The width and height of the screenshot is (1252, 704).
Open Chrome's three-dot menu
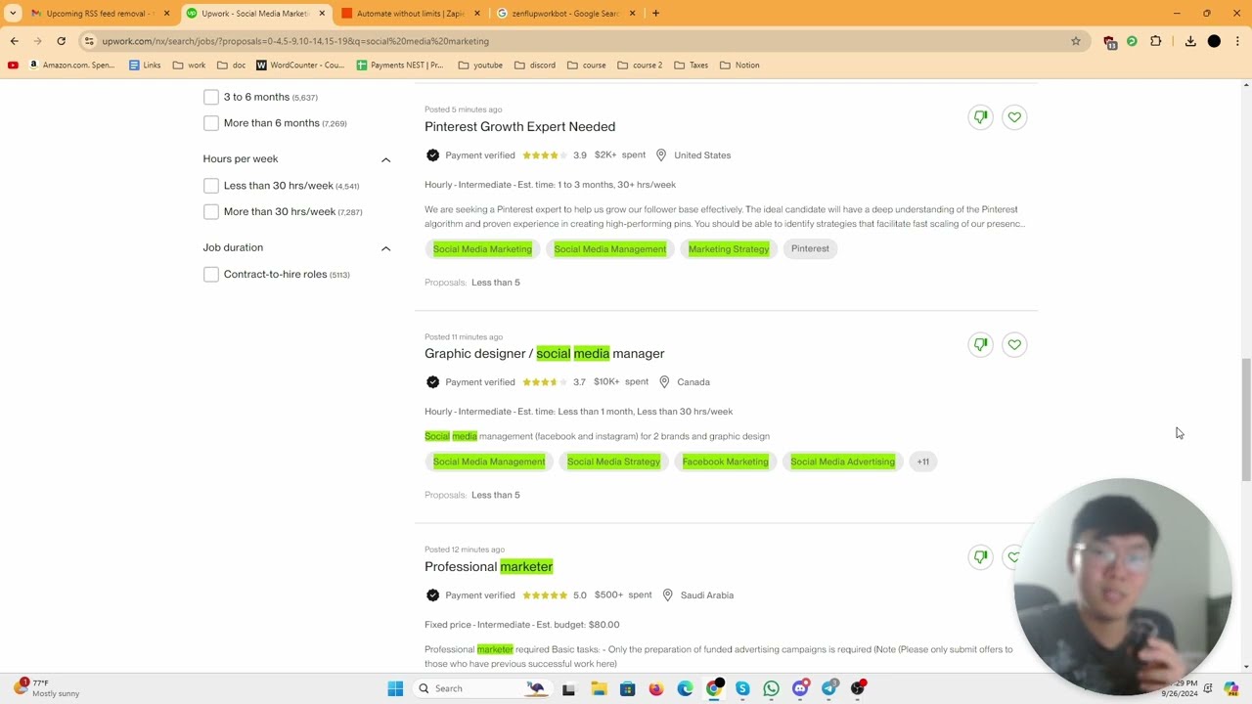tap(1237, 41)
